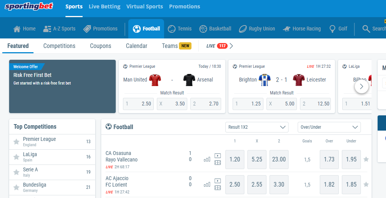386x198 pixels.
Task: Toggle favorite star for Osasuna vs Rayo Vallecano
Action: [x=366, y=159]
